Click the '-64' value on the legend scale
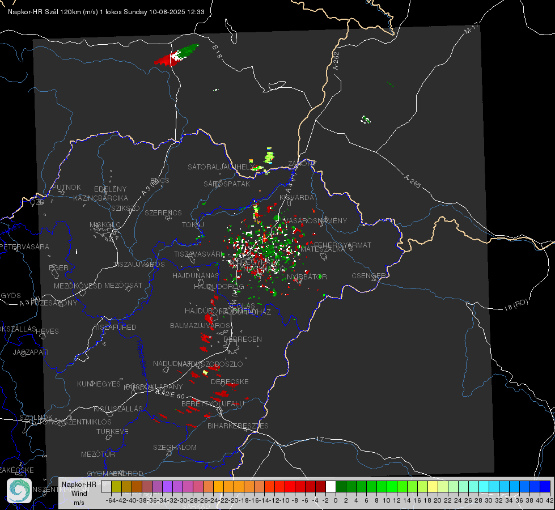555x510 pixels. point(111,500)
